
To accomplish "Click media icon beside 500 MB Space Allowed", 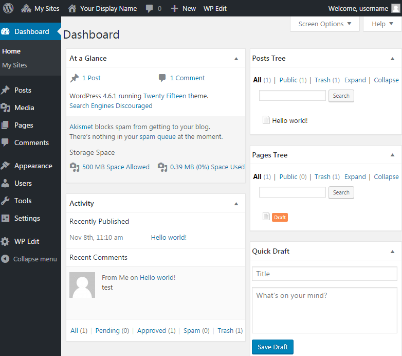I will pyautogui.click(x=75, y=167).
